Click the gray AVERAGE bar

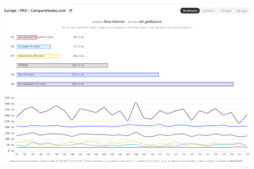[62, 65]
